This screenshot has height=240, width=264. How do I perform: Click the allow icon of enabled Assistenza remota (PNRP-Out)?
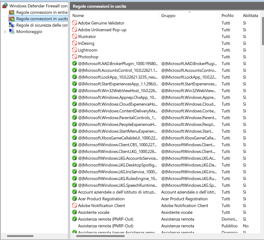pos(74,219)
